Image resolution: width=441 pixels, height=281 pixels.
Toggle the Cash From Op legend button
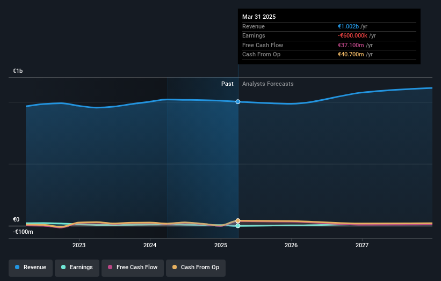[x=196, y=267]
